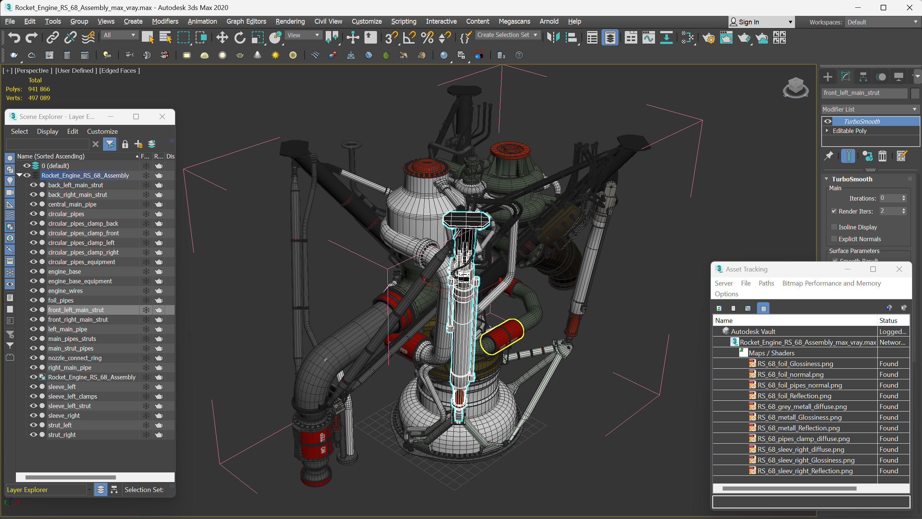
Task: Enable the Isoline Display checkbox
Action: pos(834,227)
